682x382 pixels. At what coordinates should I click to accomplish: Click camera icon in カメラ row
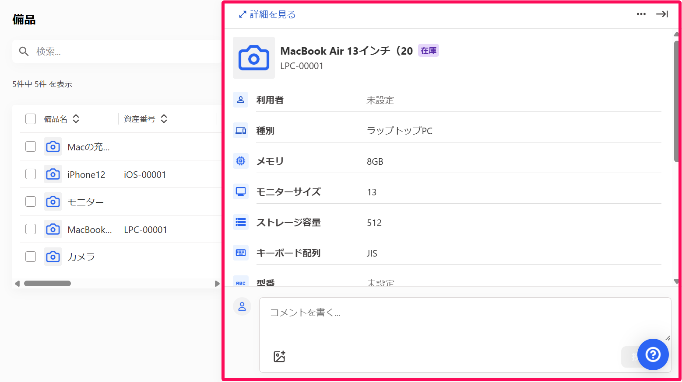53,257
